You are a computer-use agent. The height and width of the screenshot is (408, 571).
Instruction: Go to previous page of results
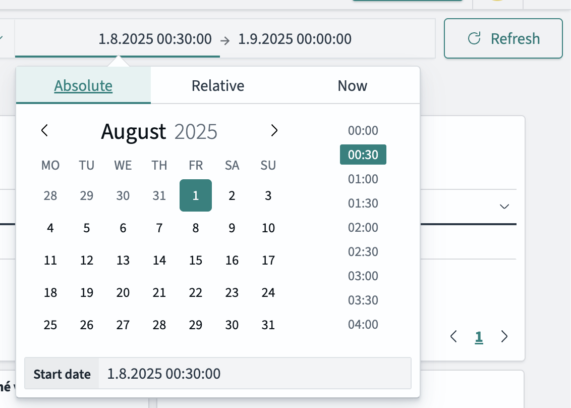click(x=453, y=337)
